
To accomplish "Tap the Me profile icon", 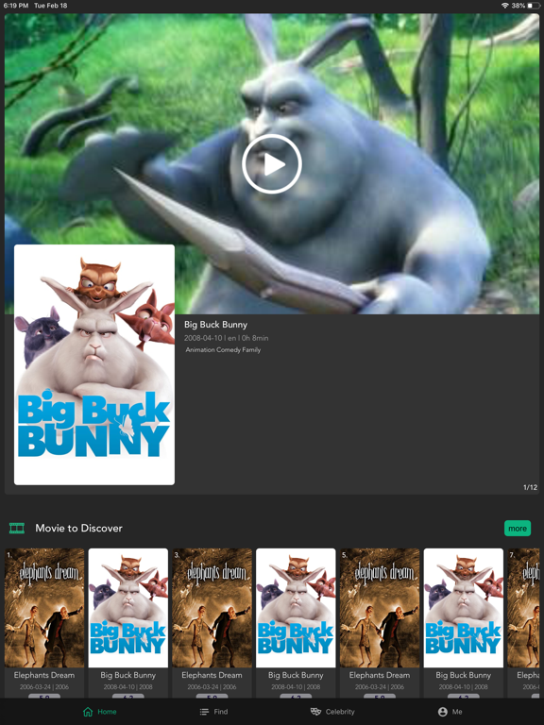I will point(443,712).
